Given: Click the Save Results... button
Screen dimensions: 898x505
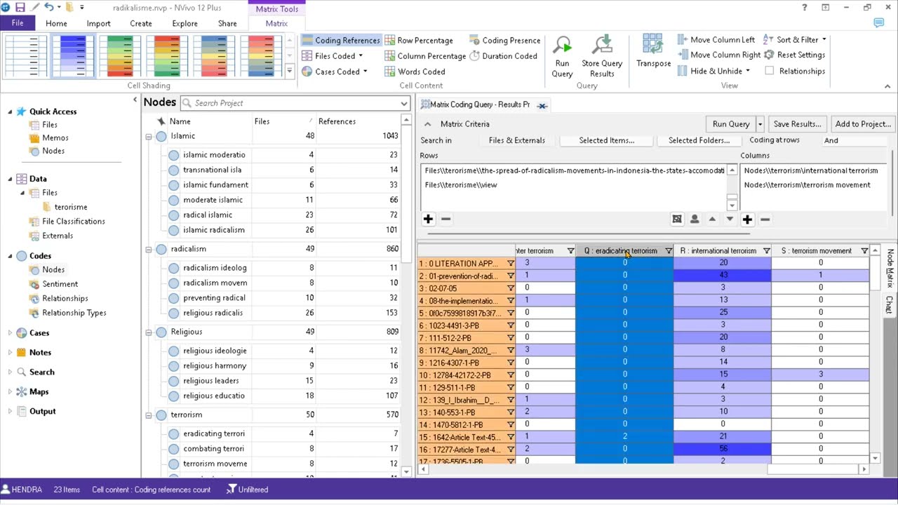Looking at the screenshot, I should pos(797,124).
